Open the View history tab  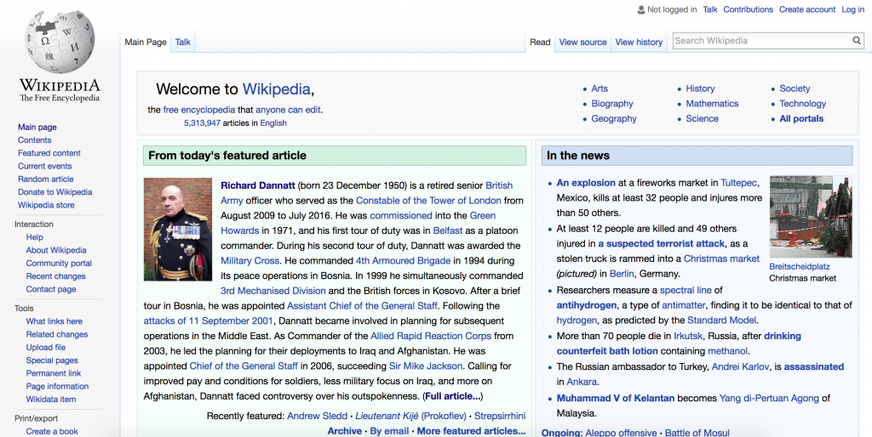point(639,43)
